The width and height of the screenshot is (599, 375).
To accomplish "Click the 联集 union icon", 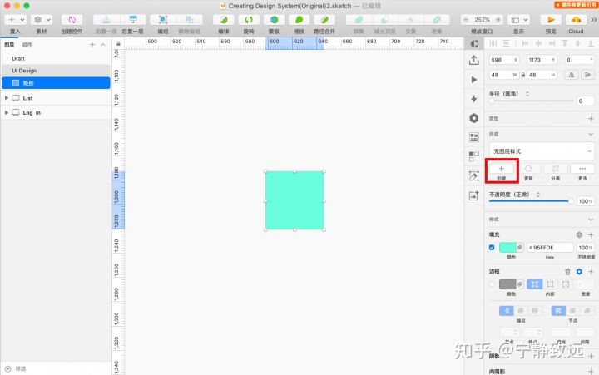I will coord(359,20).
